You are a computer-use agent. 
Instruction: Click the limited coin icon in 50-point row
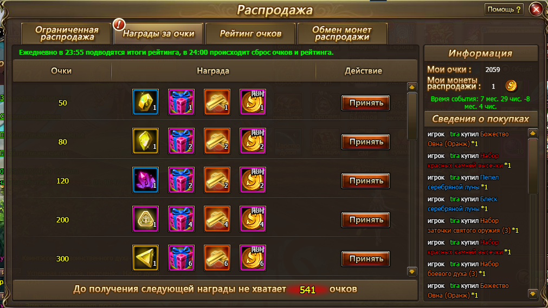(x=253, y=102)
